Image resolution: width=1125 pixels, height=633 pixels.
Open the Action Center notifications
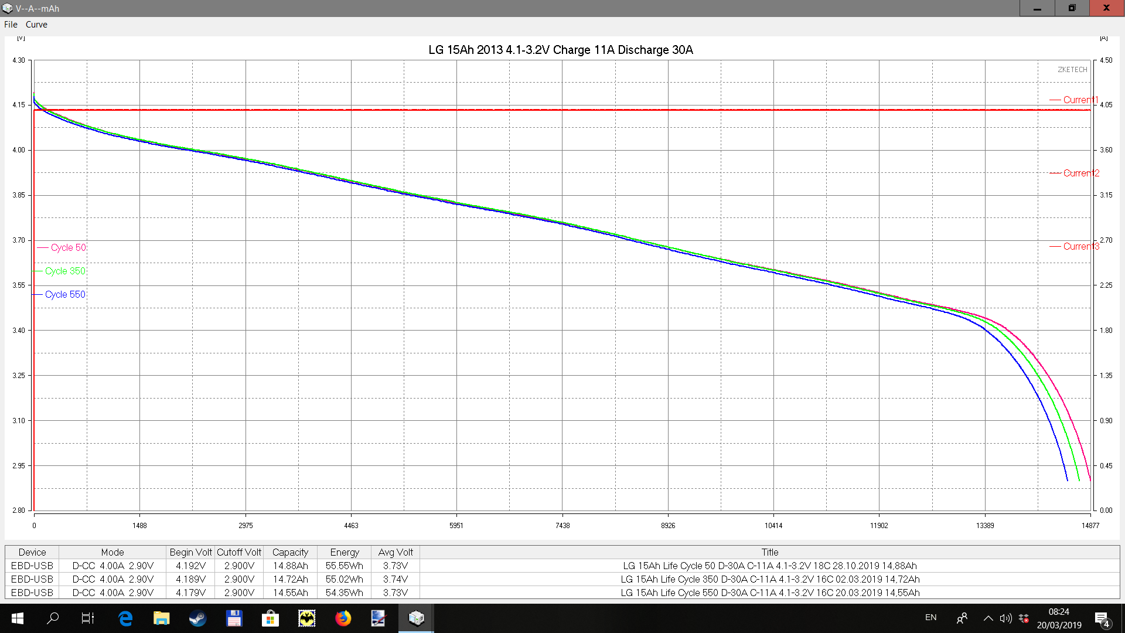pyautogui.click(x=1102, y=618)
